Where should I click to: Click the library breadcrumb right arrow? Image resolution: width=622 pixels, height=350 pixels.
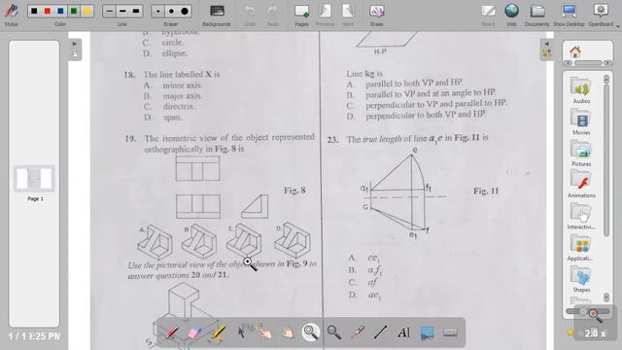607,62
